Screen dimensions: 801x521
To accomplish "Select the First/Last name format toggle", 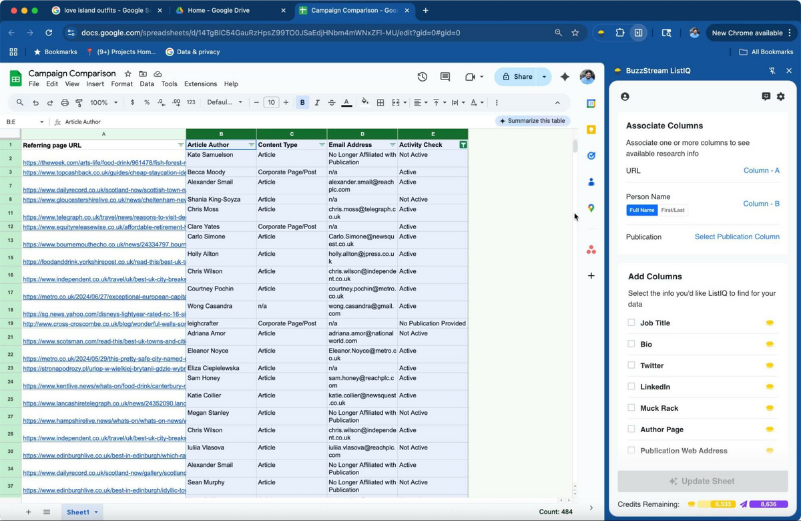I will [672, 210].
